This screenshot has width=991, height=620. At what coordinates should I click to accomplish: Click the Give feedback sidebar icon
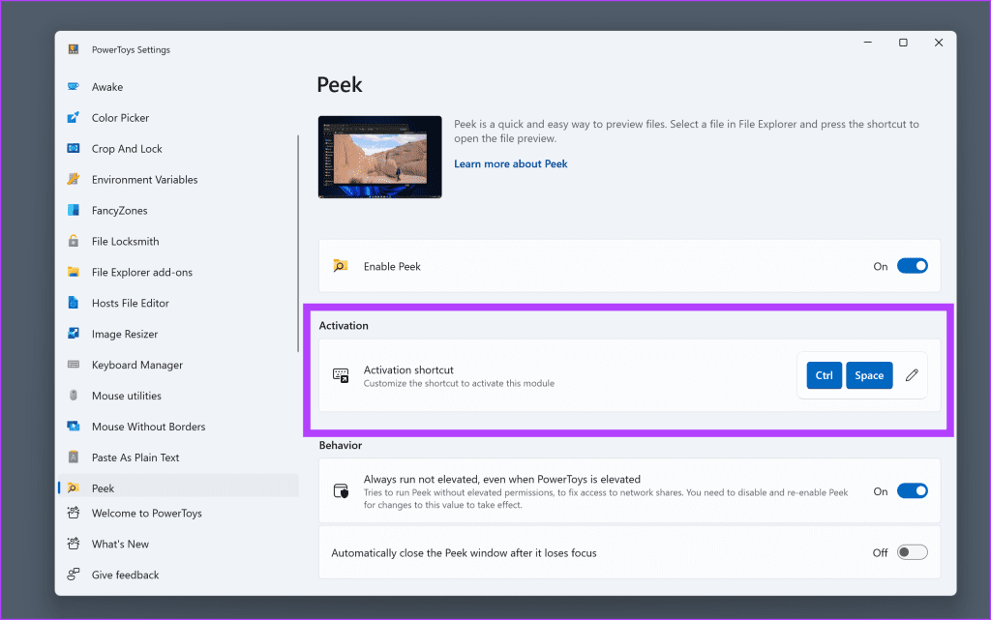click(74, 575)
